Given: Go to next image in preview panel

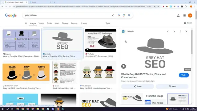Looking at the screenshot, I should pos(174,31).
